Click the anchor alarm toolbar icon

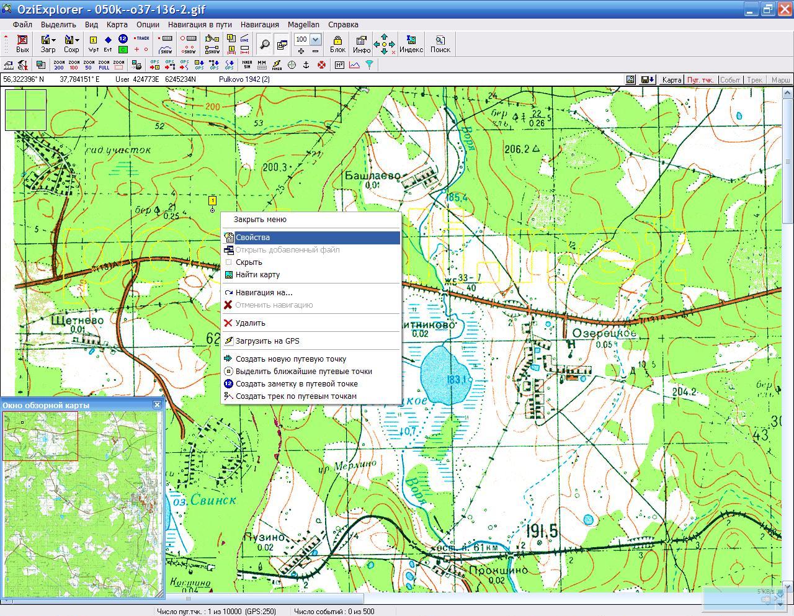306,65
